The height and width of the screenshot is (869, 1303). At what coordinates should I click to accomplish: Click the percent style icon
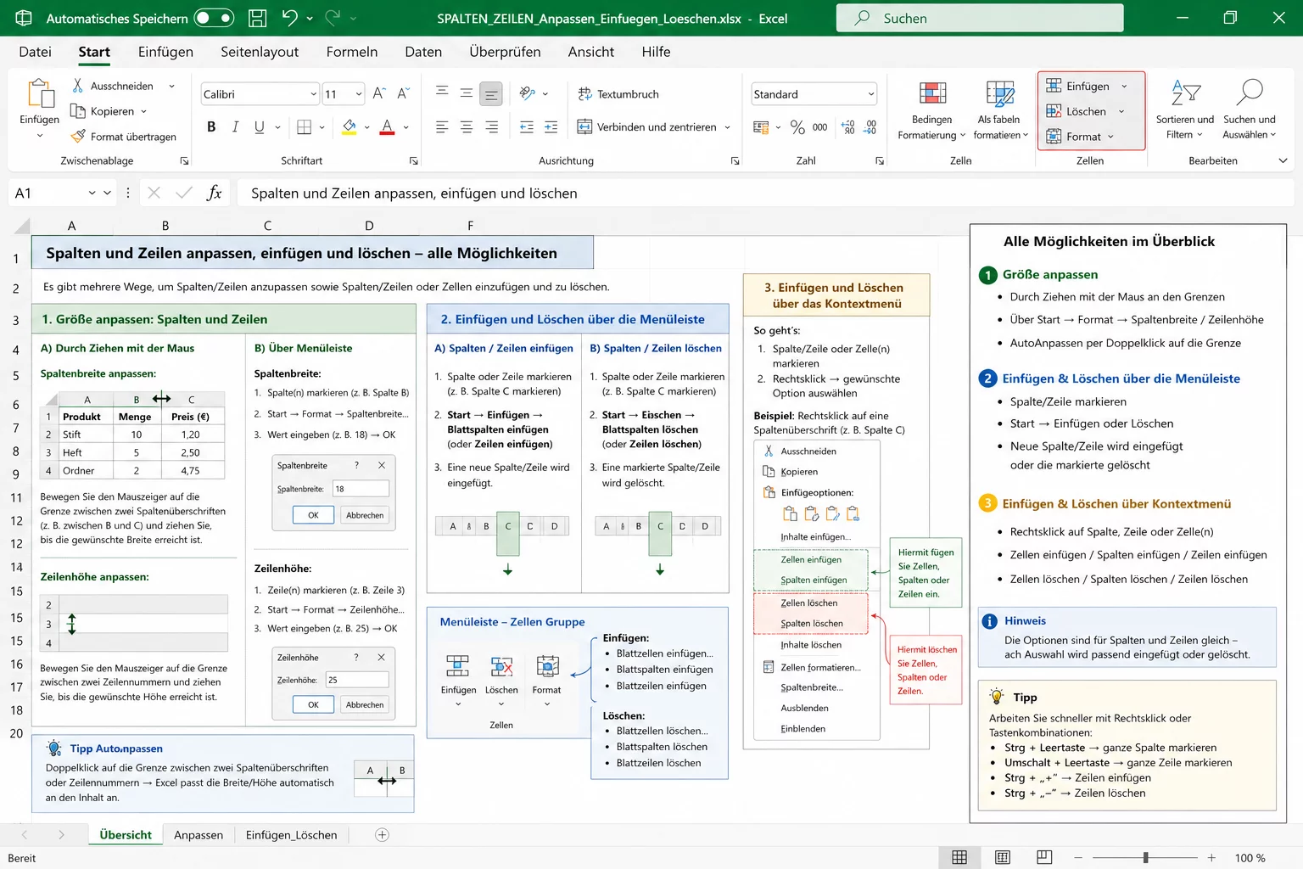(x=797, y=127)
